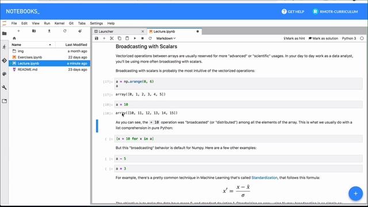The height and width of the screenshot is (207, 368).
Task: Click the code cell a * 3
Action: 239,168
